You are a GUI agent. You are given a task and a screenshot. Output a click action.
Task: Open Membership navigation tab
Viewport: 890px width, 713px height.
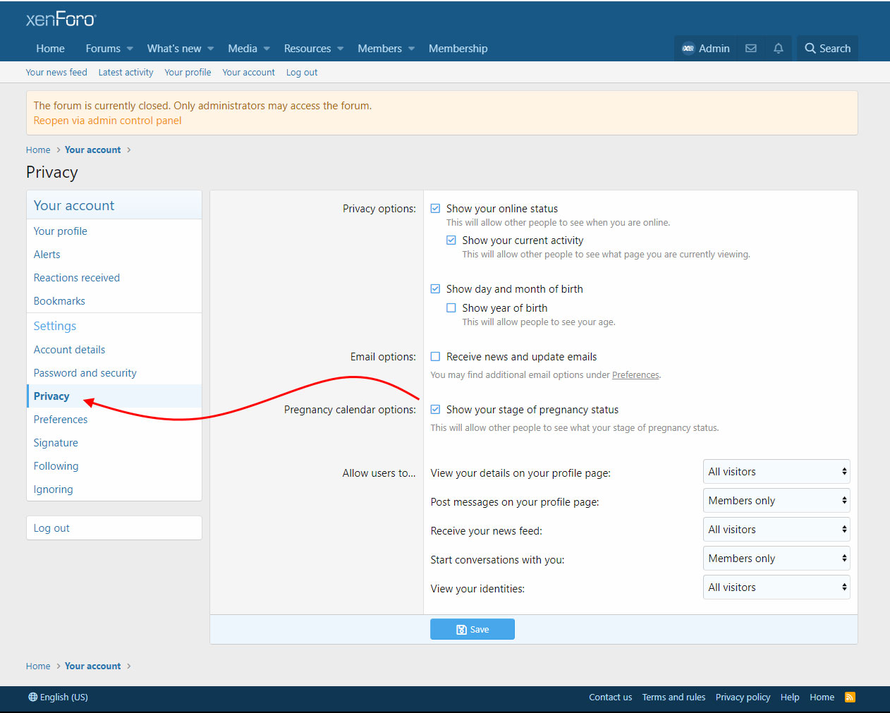click(458, 49)
